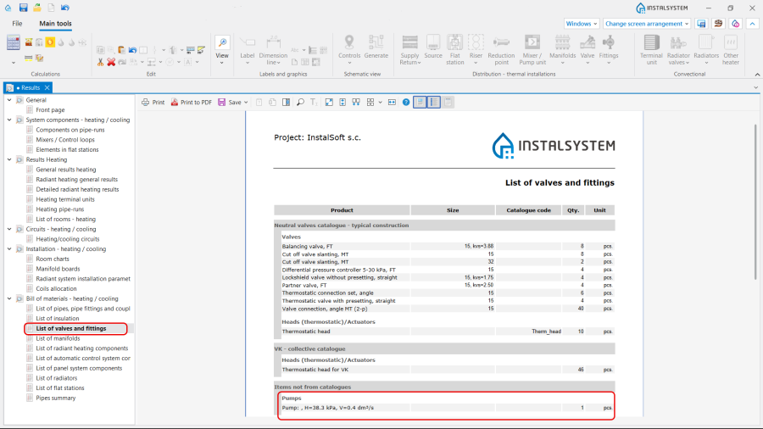Open General results heating report
This screenshot has height=429, width=763.
click(x=65, y=170)
